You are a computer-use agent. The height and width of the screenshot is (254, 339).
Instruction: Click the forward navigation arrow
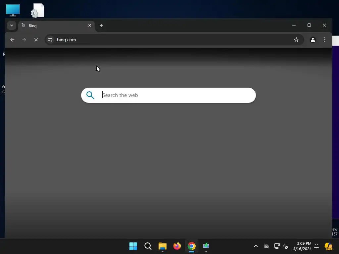tap(24, 40)
